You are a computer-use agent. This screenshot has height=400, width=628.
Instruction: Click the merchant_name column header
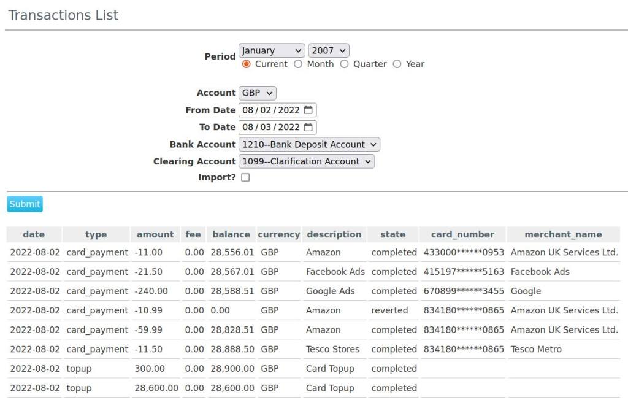tap(564, 234)
